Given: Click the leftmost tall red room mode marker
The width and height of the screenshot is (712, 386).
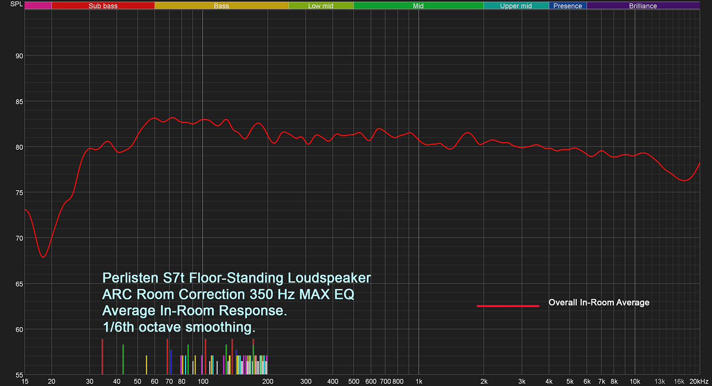Looking at the screenshot, I should click(102, 357).
